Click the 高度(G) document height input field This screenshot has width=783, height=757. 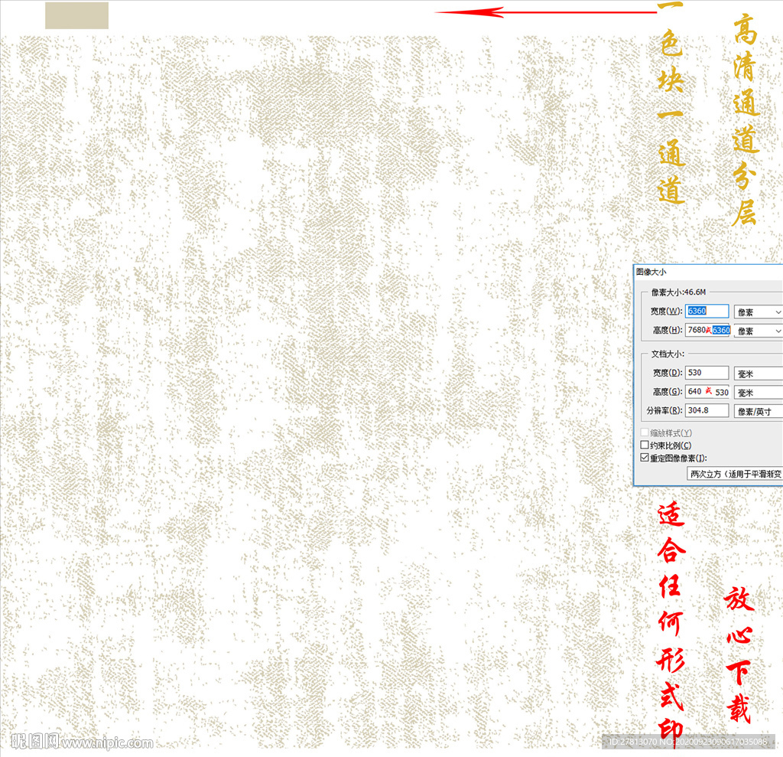[x=709, y=391]
